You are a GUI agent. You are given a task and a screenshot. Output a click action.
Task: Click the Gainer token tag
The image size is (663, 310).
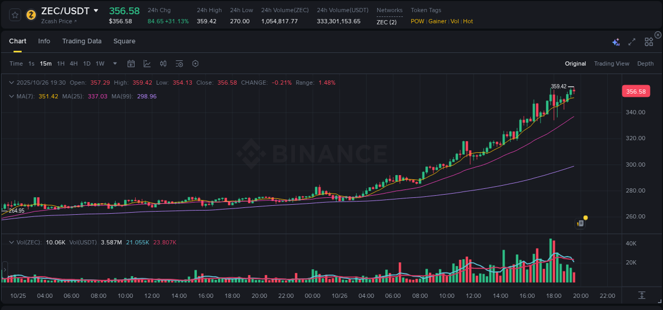(437, 21)
